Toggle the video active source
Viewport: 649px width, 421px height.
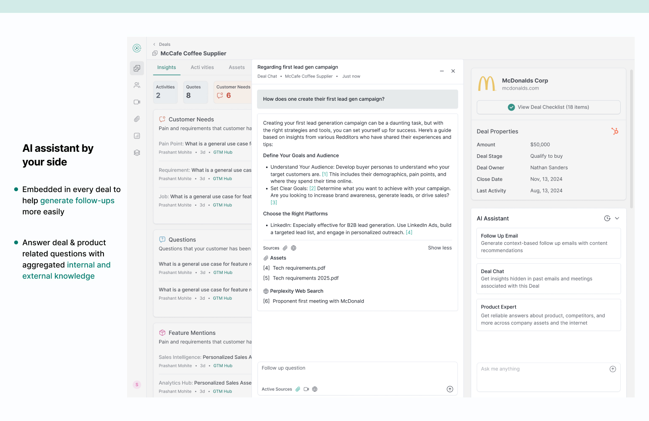tap(306, 389)
